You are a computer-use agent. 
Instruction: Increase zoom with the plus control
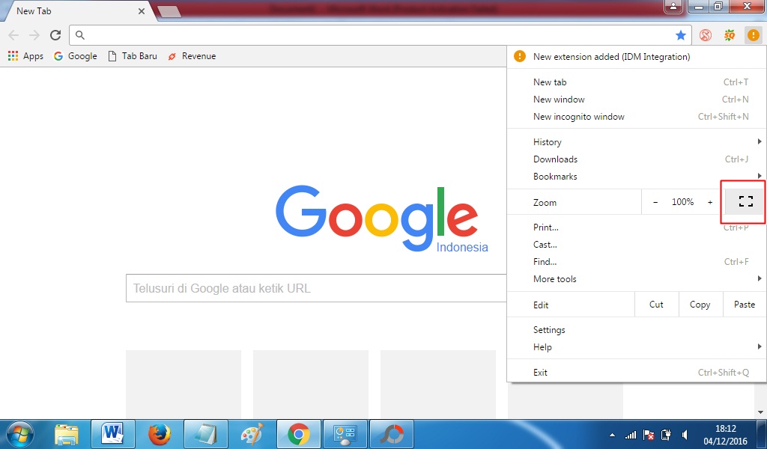tap(710, 201)
